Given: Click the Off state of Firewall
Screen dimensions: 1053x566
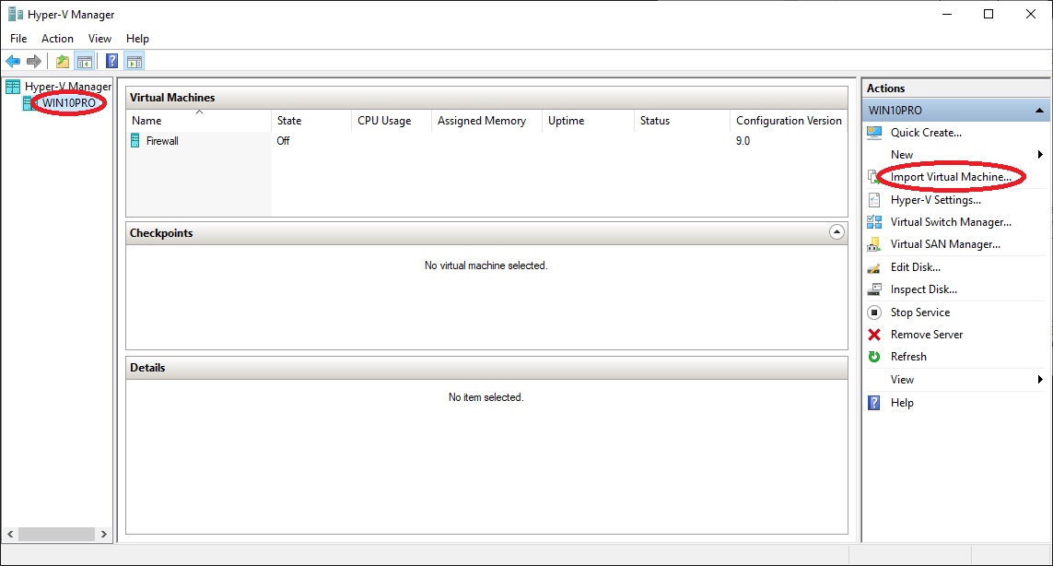Looking at the screenshot, I should tap(284, 140).
